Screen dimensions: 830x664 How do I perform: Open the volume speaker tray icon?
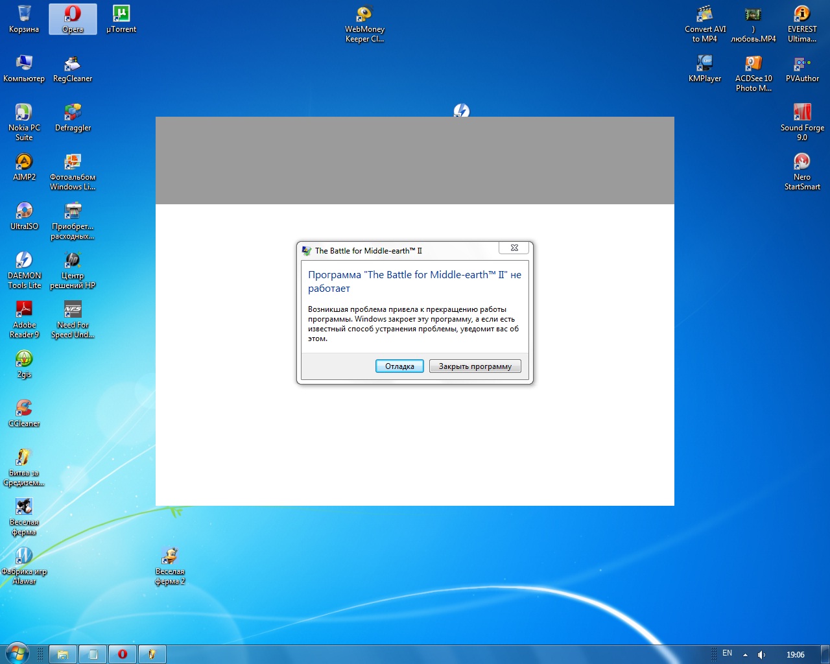(762, 654)
